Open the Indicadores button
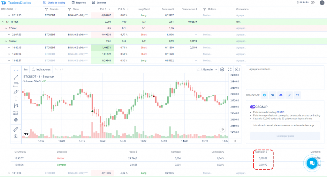Image resolution: width=327 pixels, height=177 pixels. [41, 70]
